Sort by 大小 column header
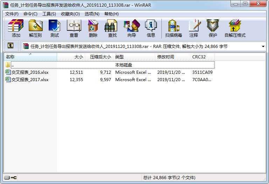 click(71, 57)
